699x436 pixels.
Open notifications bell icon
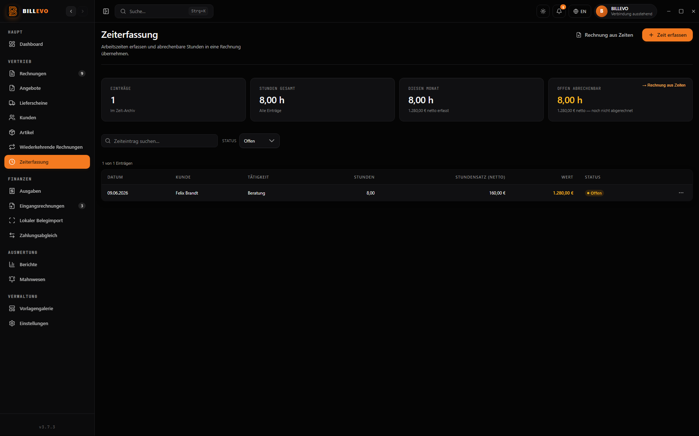[559, 11]
